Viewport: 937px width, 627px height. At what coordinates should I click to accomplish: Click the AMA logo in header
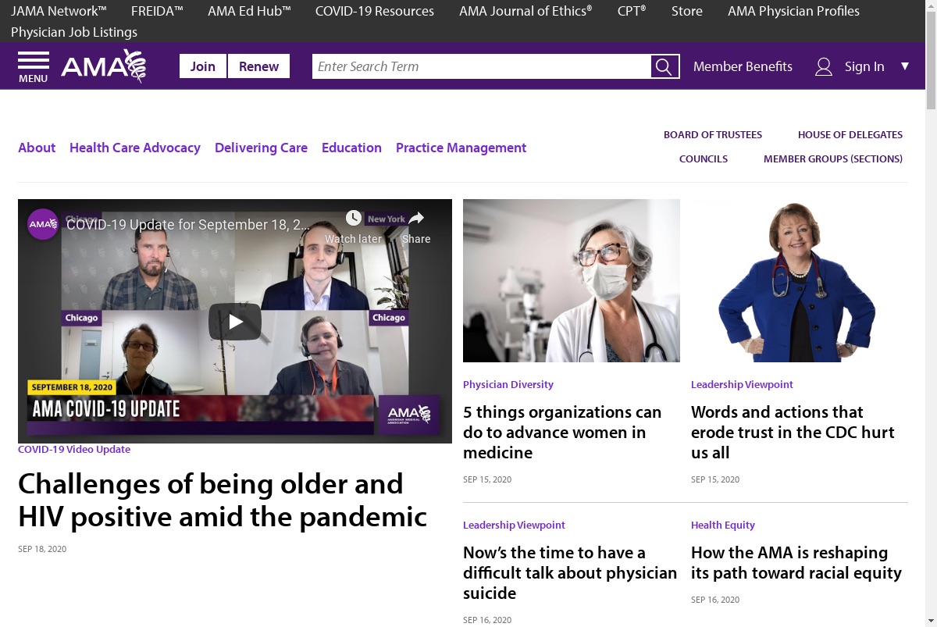tap(104, 66)
